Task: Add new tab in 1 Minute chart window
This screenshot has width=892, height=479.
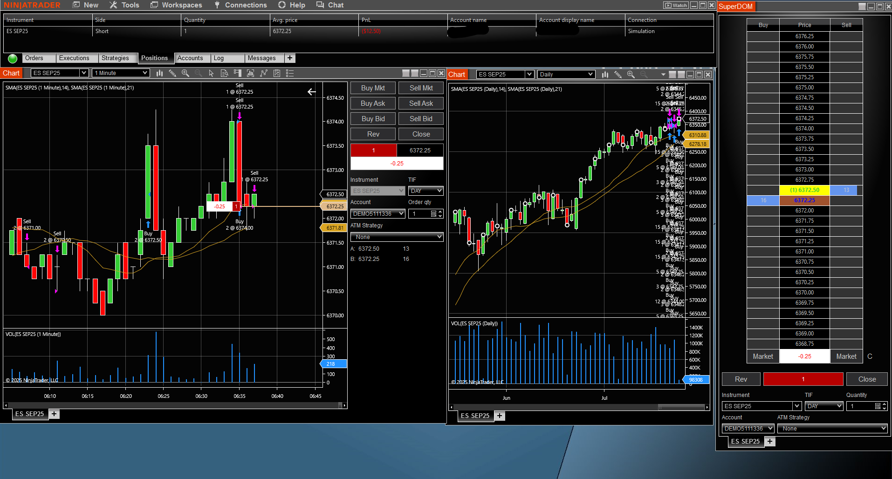Action: pyautogui.click(x=54, y=414)
